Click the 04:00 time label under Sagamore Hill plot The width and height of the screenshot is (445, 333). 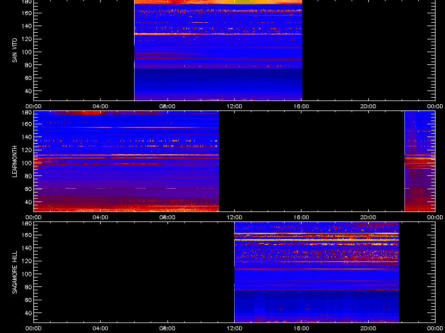click(101, 329)
